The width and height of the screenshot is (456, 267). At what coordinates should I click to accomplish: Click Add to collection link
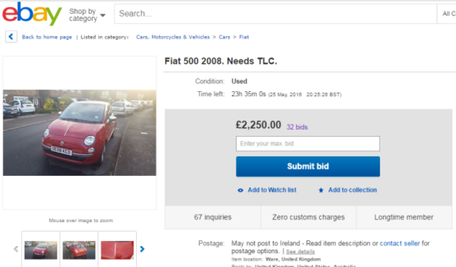point(352,190)
